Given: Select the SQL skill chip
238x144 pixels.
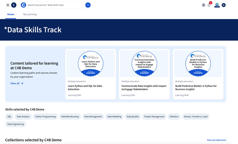Looking at the screenshot, I should 10,116.
